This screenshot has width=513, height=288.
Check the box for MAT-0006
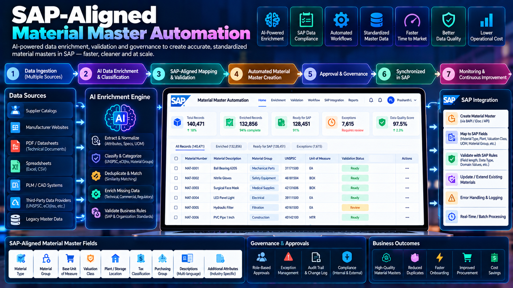click(x=176, y=217)
